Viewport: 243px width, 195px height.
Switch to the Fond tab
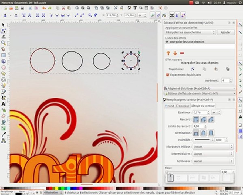click(170, 106)
